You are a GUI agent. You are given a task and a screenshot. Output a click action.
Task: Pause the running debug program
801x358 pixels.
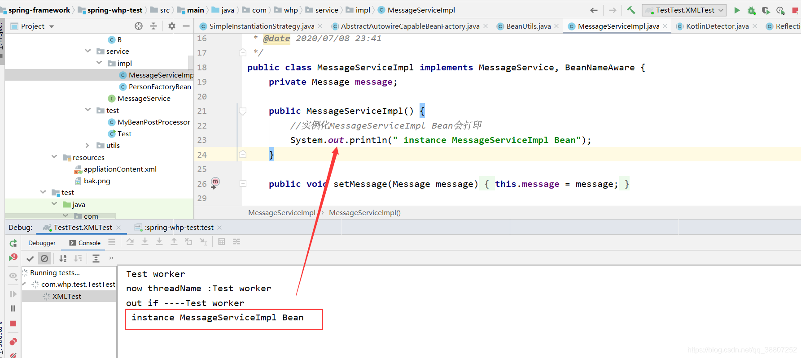pos(13,308)
